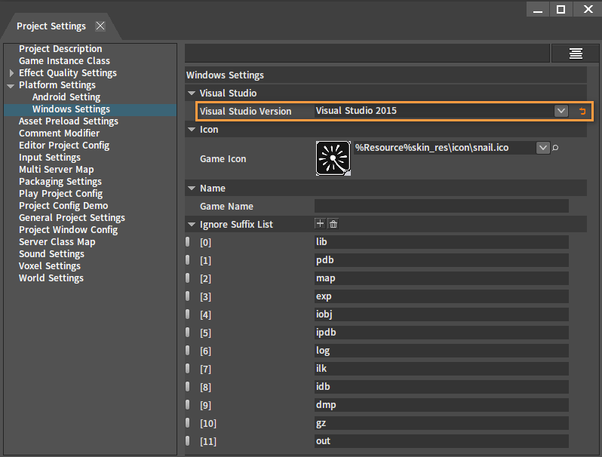Open Project Config Demo
The image size is (602, 457).
click(63, 206)
